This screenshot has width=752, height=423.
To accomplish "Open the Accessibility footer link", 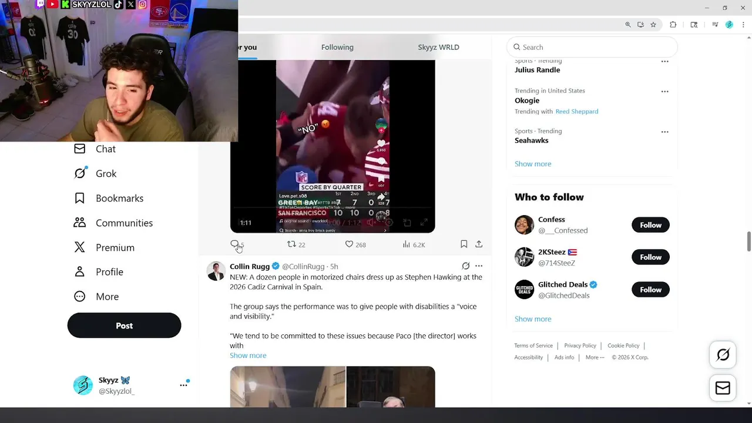I will [x=528, y=357].
